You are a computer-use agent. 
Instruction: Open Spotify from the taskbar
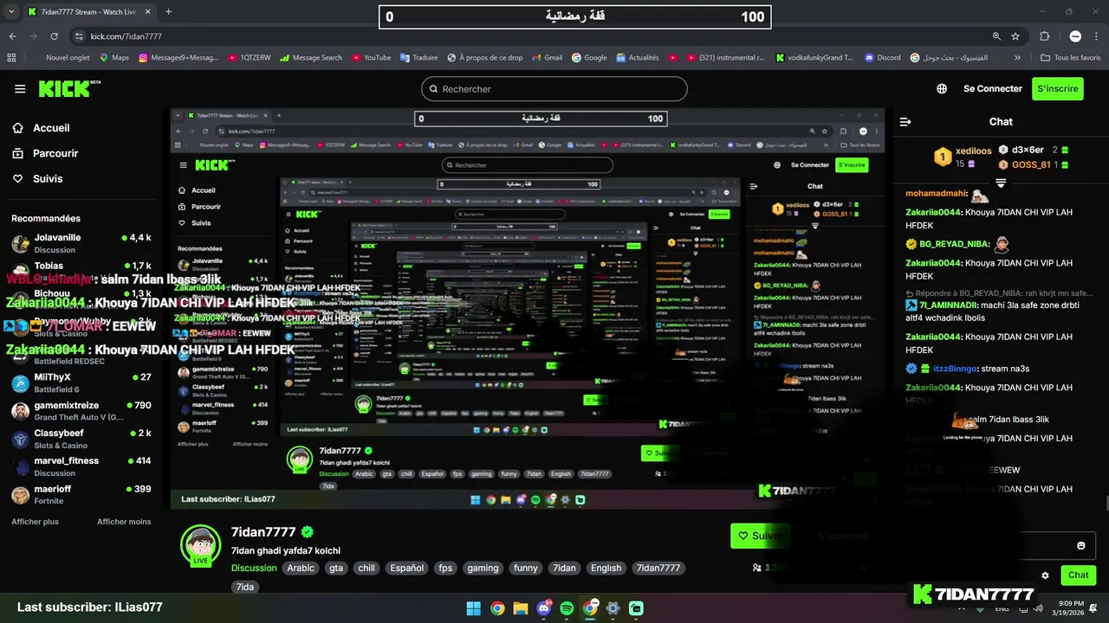567,608
